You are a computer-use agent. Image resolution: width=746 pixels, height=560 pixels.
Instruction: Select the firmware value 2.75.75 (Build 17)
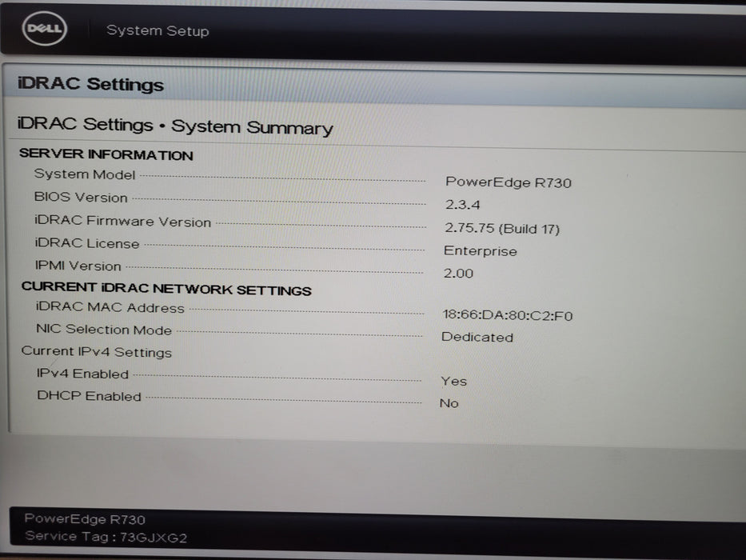tap(502, 229)
